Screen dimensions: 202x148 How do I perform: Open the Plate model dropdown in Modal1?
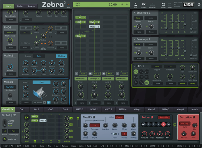[41, 82]
